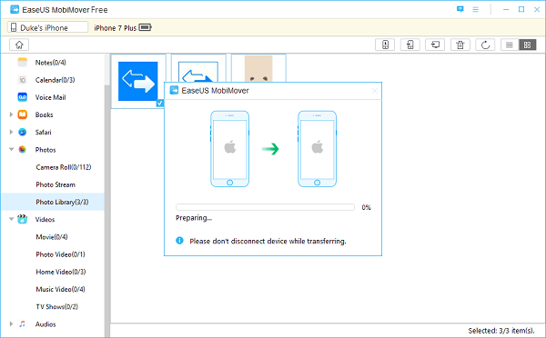Screen dimensions: 546x338
Task: Click the Voice Mail icon
Action: point(22,97)
